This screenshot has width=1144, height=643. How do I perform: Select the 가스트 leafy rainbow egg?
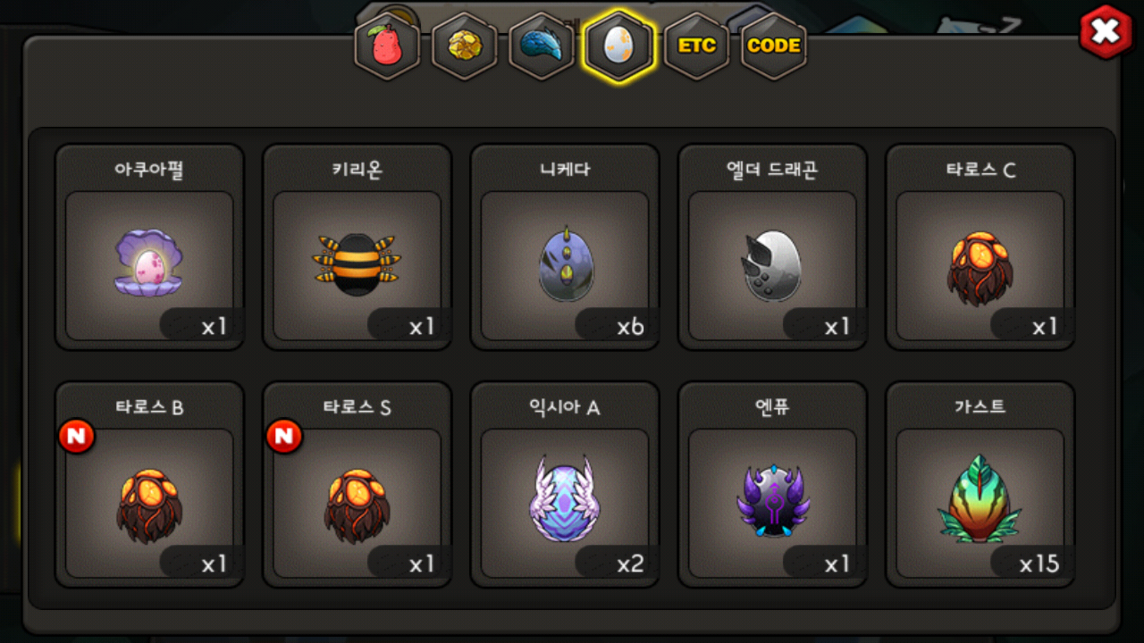click(x=980, y=484)
